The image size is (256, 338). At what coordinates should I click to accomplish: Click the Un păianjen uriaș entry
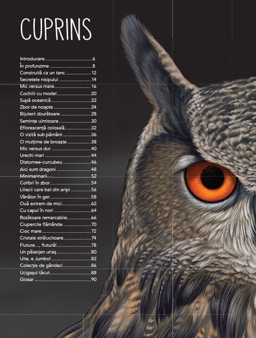tap(58, 252)
